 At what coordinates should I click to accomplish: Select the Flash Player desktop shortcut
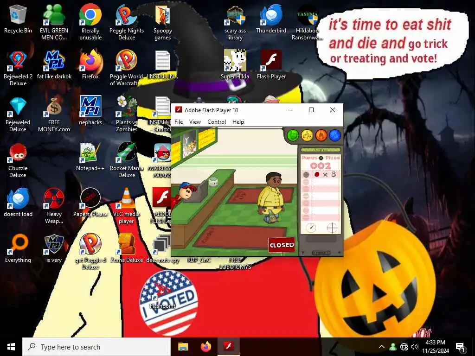[271, 65]
